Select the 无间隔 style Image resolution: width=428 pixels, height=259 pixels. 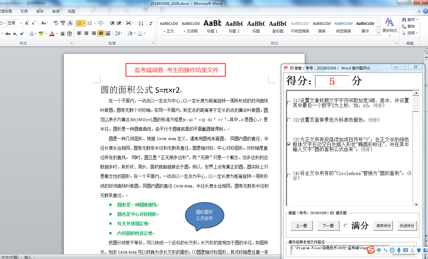click(191, 26)
